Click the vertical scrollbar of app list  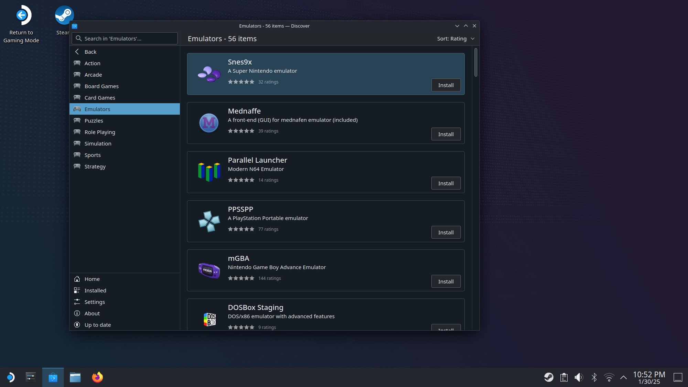(x=476, y=62)
